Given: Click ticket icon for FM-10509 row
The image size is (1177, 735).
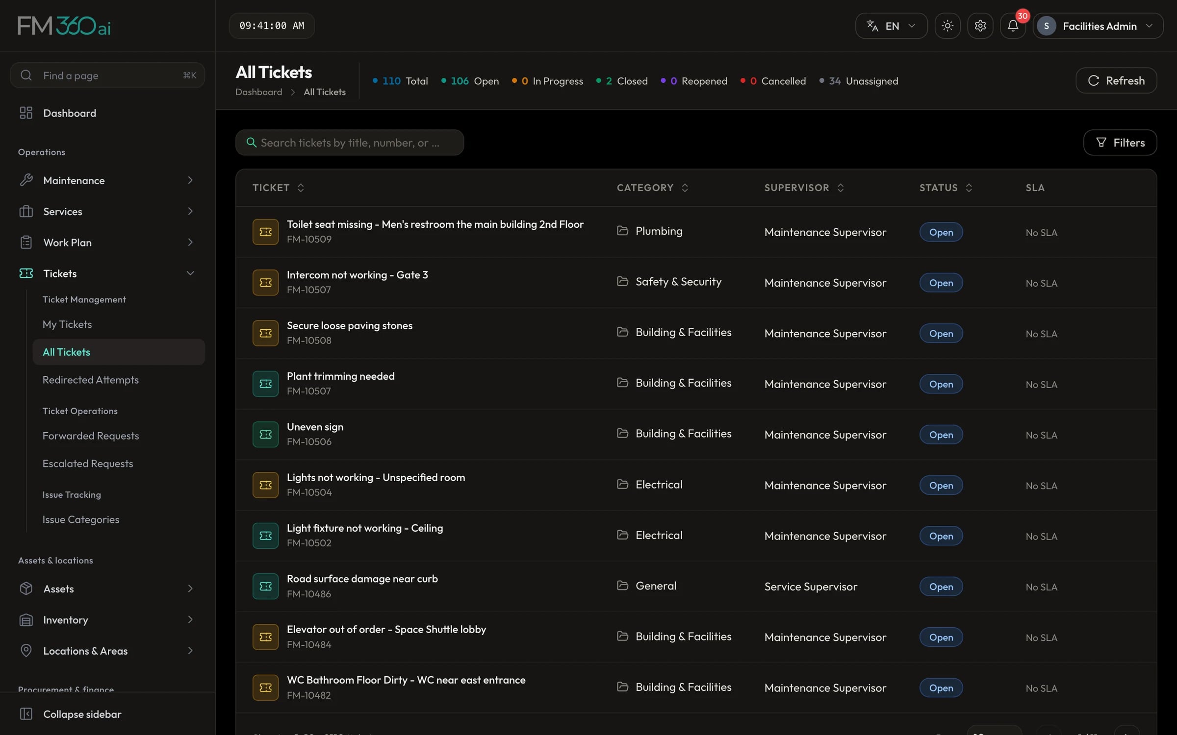Looking at the screenshot, I should point(265,232).
